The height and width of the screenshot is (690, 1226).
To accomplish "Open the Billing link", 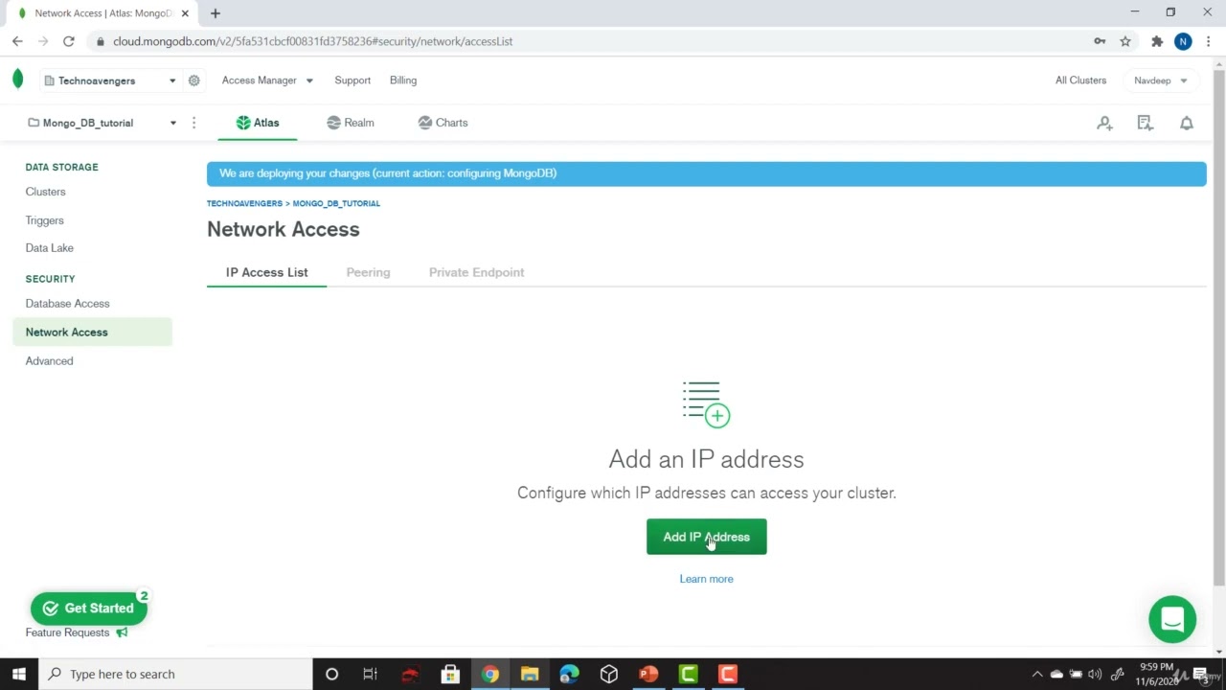I will [403, 80].
